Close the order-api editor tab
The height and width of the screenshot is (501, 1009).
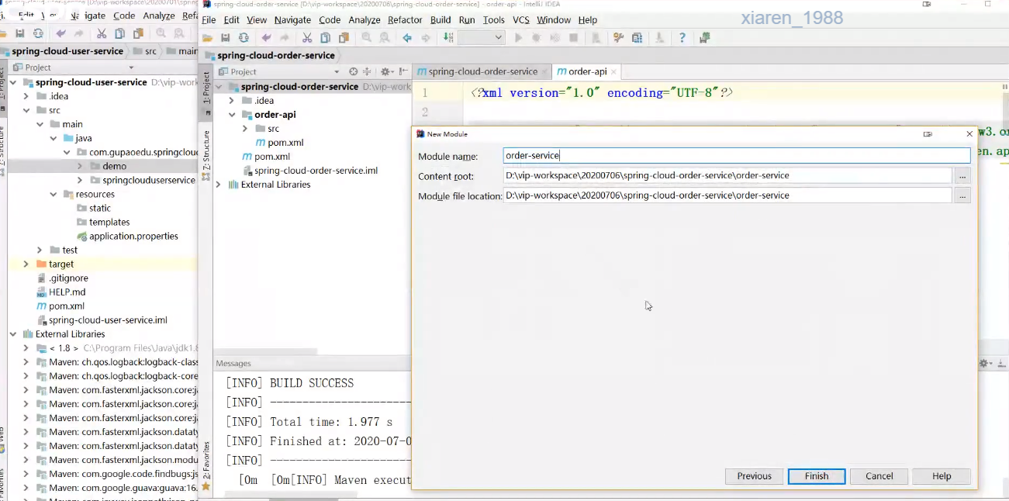click(x=614, y=71)
